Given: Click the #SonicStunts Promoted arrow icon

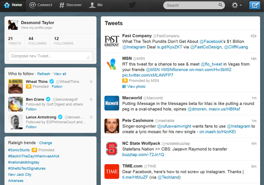Looking at the screenshot, I should tap(34, 150).
